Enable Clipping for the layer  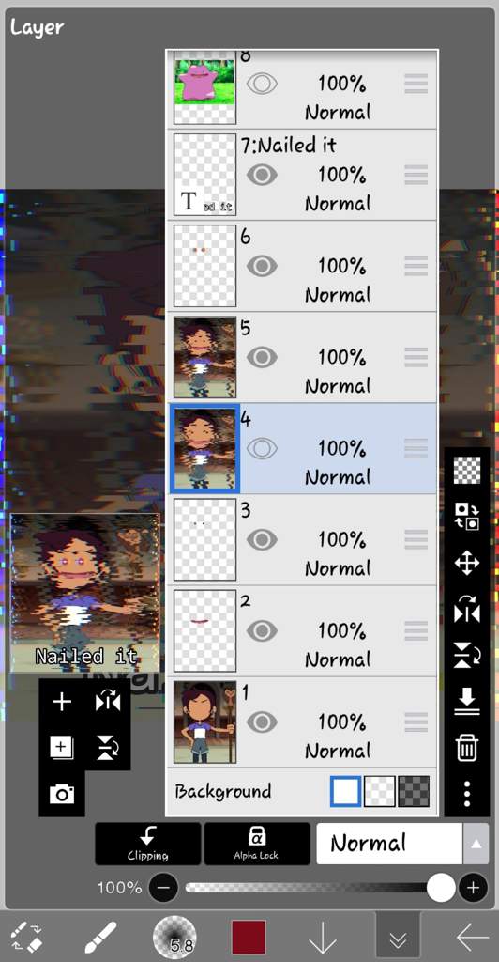point(147,844)
